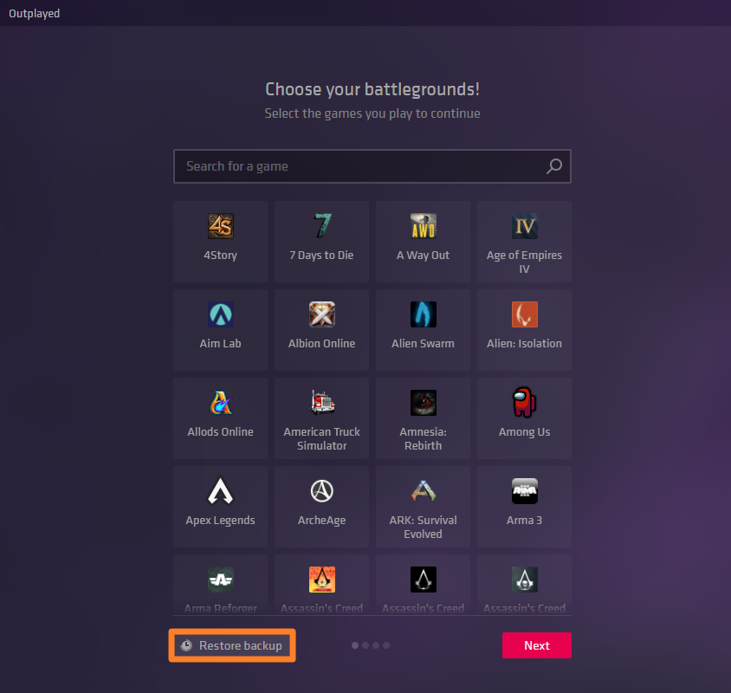Select the Age of Empires IV icon
This screenshot has width=731, height=693.
[525, 226]
